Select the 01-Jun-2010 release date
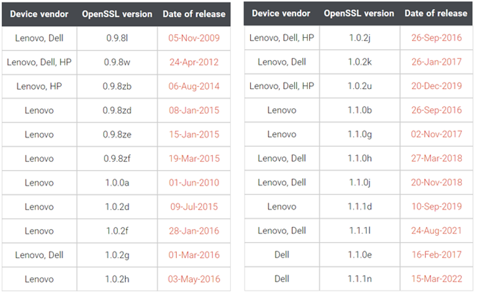The height and width of the screenshot is (294, 477). 194,183
